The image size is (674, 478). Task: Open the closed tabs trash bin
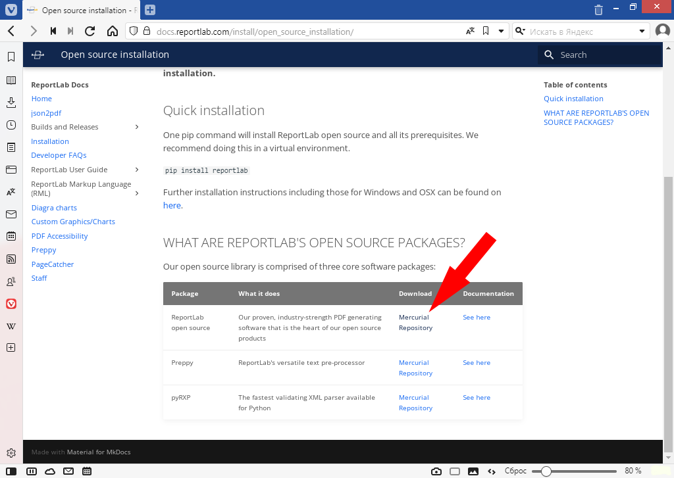(598, 10)
